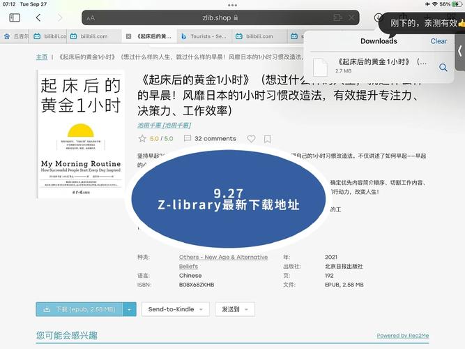Image resolution: width=465 pixels, height=349 pixels.
Task: Open the 发送到 dropdown
Action: coord(235,309)
